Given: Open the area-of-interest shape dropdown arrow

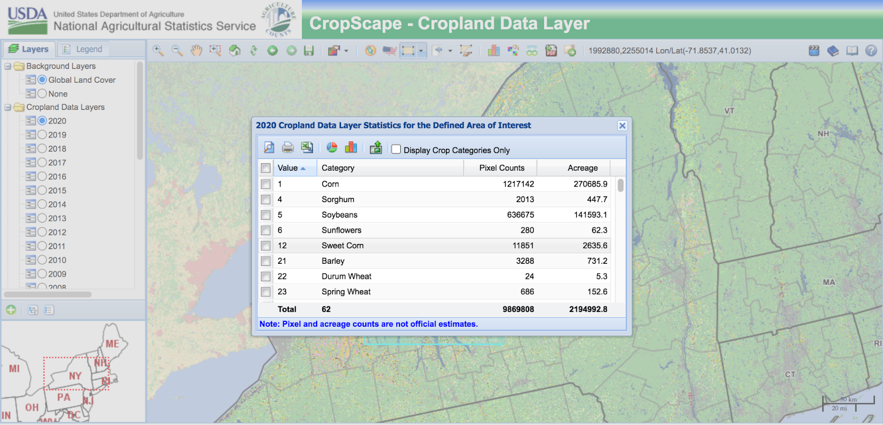Looking at the screenshot, I should [x=421, y=51].
